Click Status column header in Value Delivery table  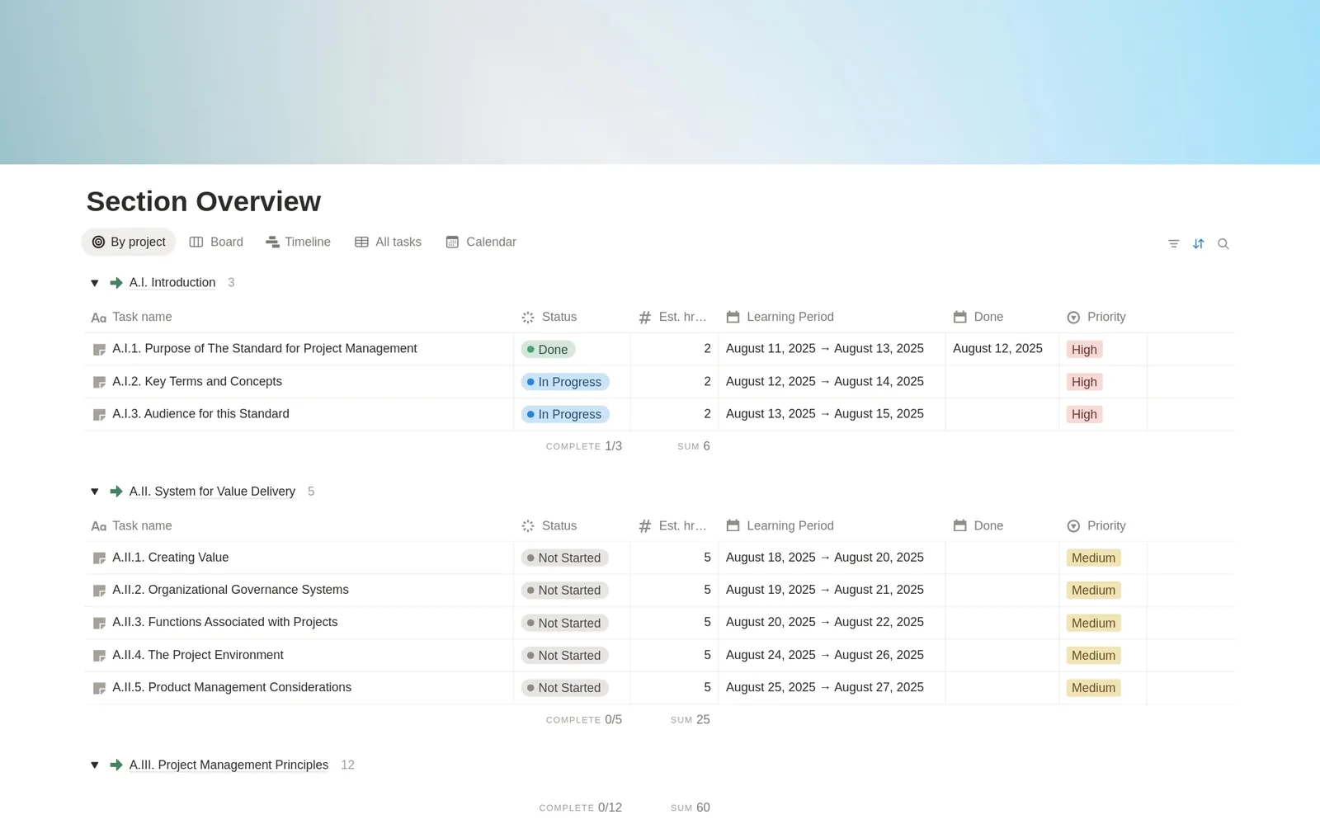tap(572, 525)
